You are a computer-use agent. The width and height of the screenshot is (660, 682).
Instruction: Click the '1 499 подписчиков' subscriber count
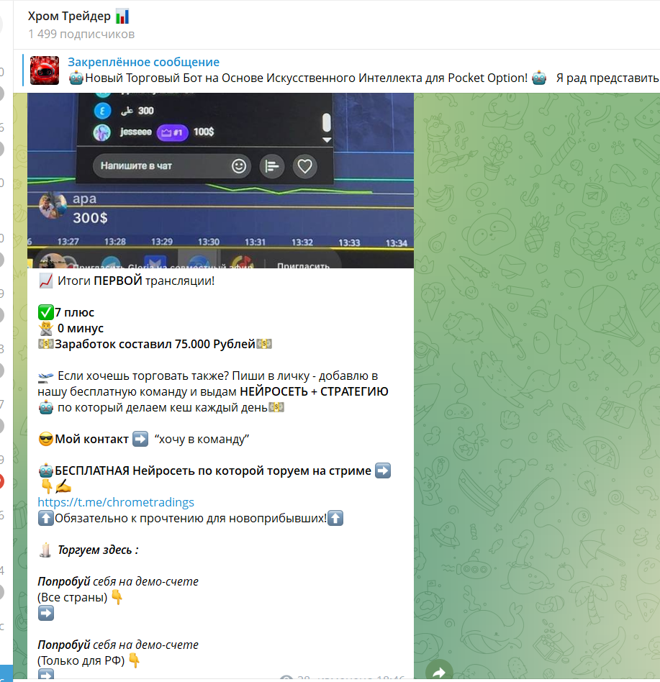tap(81, 34)
